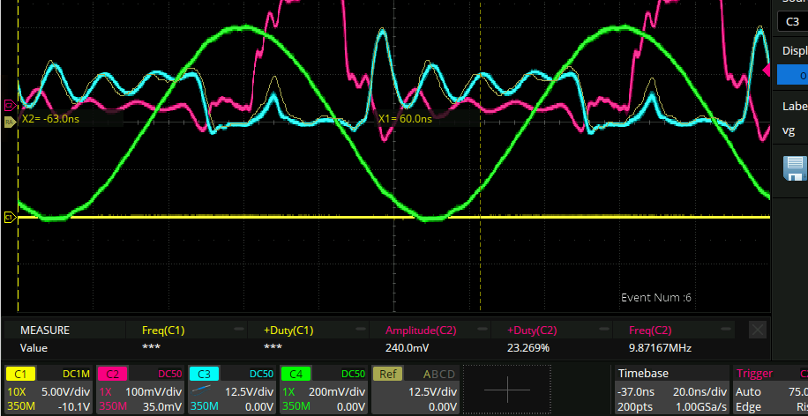Image resolution: width=808 pixels, height=416 pixels.
Task: Open the Timebase settings box
Action: point(670,390)
